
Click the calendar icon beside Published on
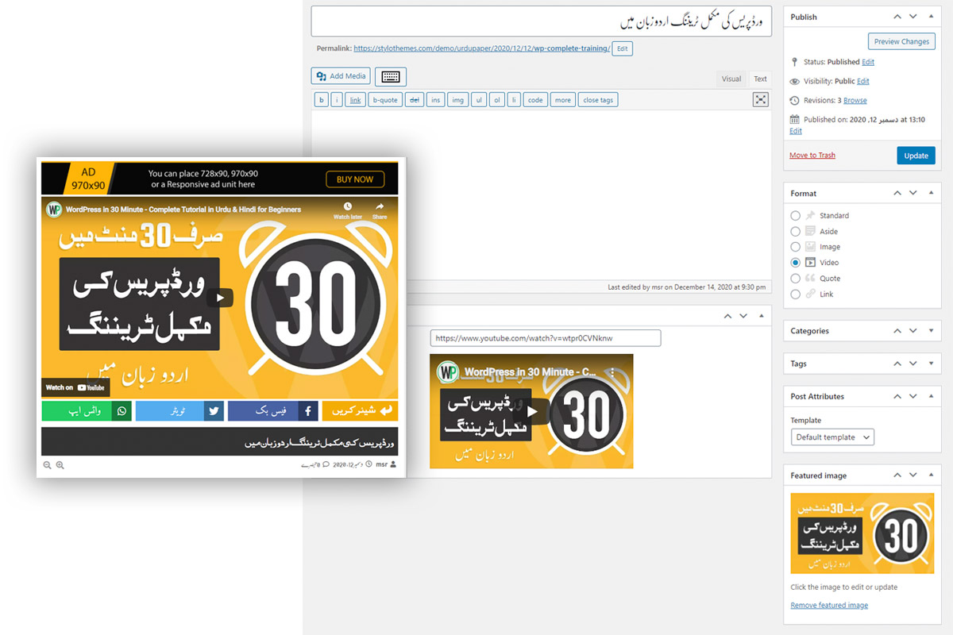click(795, 119)
